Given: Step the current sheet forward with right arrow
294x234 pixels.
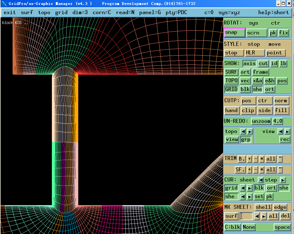Looking at the screenshot, I should coord(283,180).
